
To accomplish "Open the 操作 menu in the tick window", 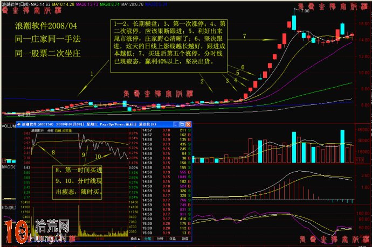I will pyautogui.click(x=135, y=238).
